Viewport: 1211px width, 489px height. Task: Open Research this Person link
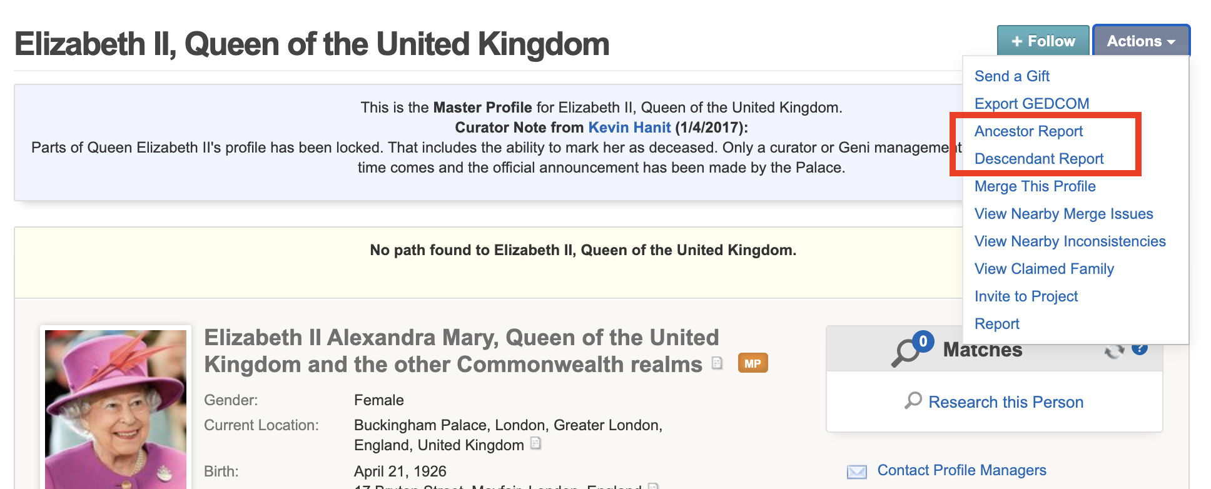[1006, 402]
